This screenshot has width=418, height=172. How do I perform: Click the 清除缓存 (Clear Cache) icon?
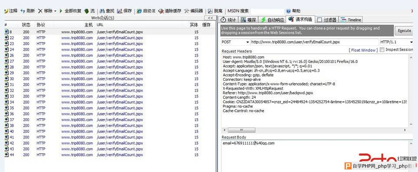tap(161, 11)
